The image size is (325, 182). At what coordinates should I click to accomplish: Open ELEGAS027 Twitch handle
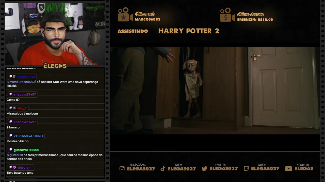tap(265, 169)
